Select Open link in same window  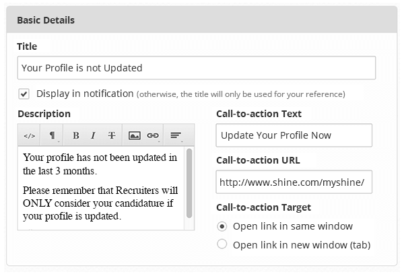(222, 227)
